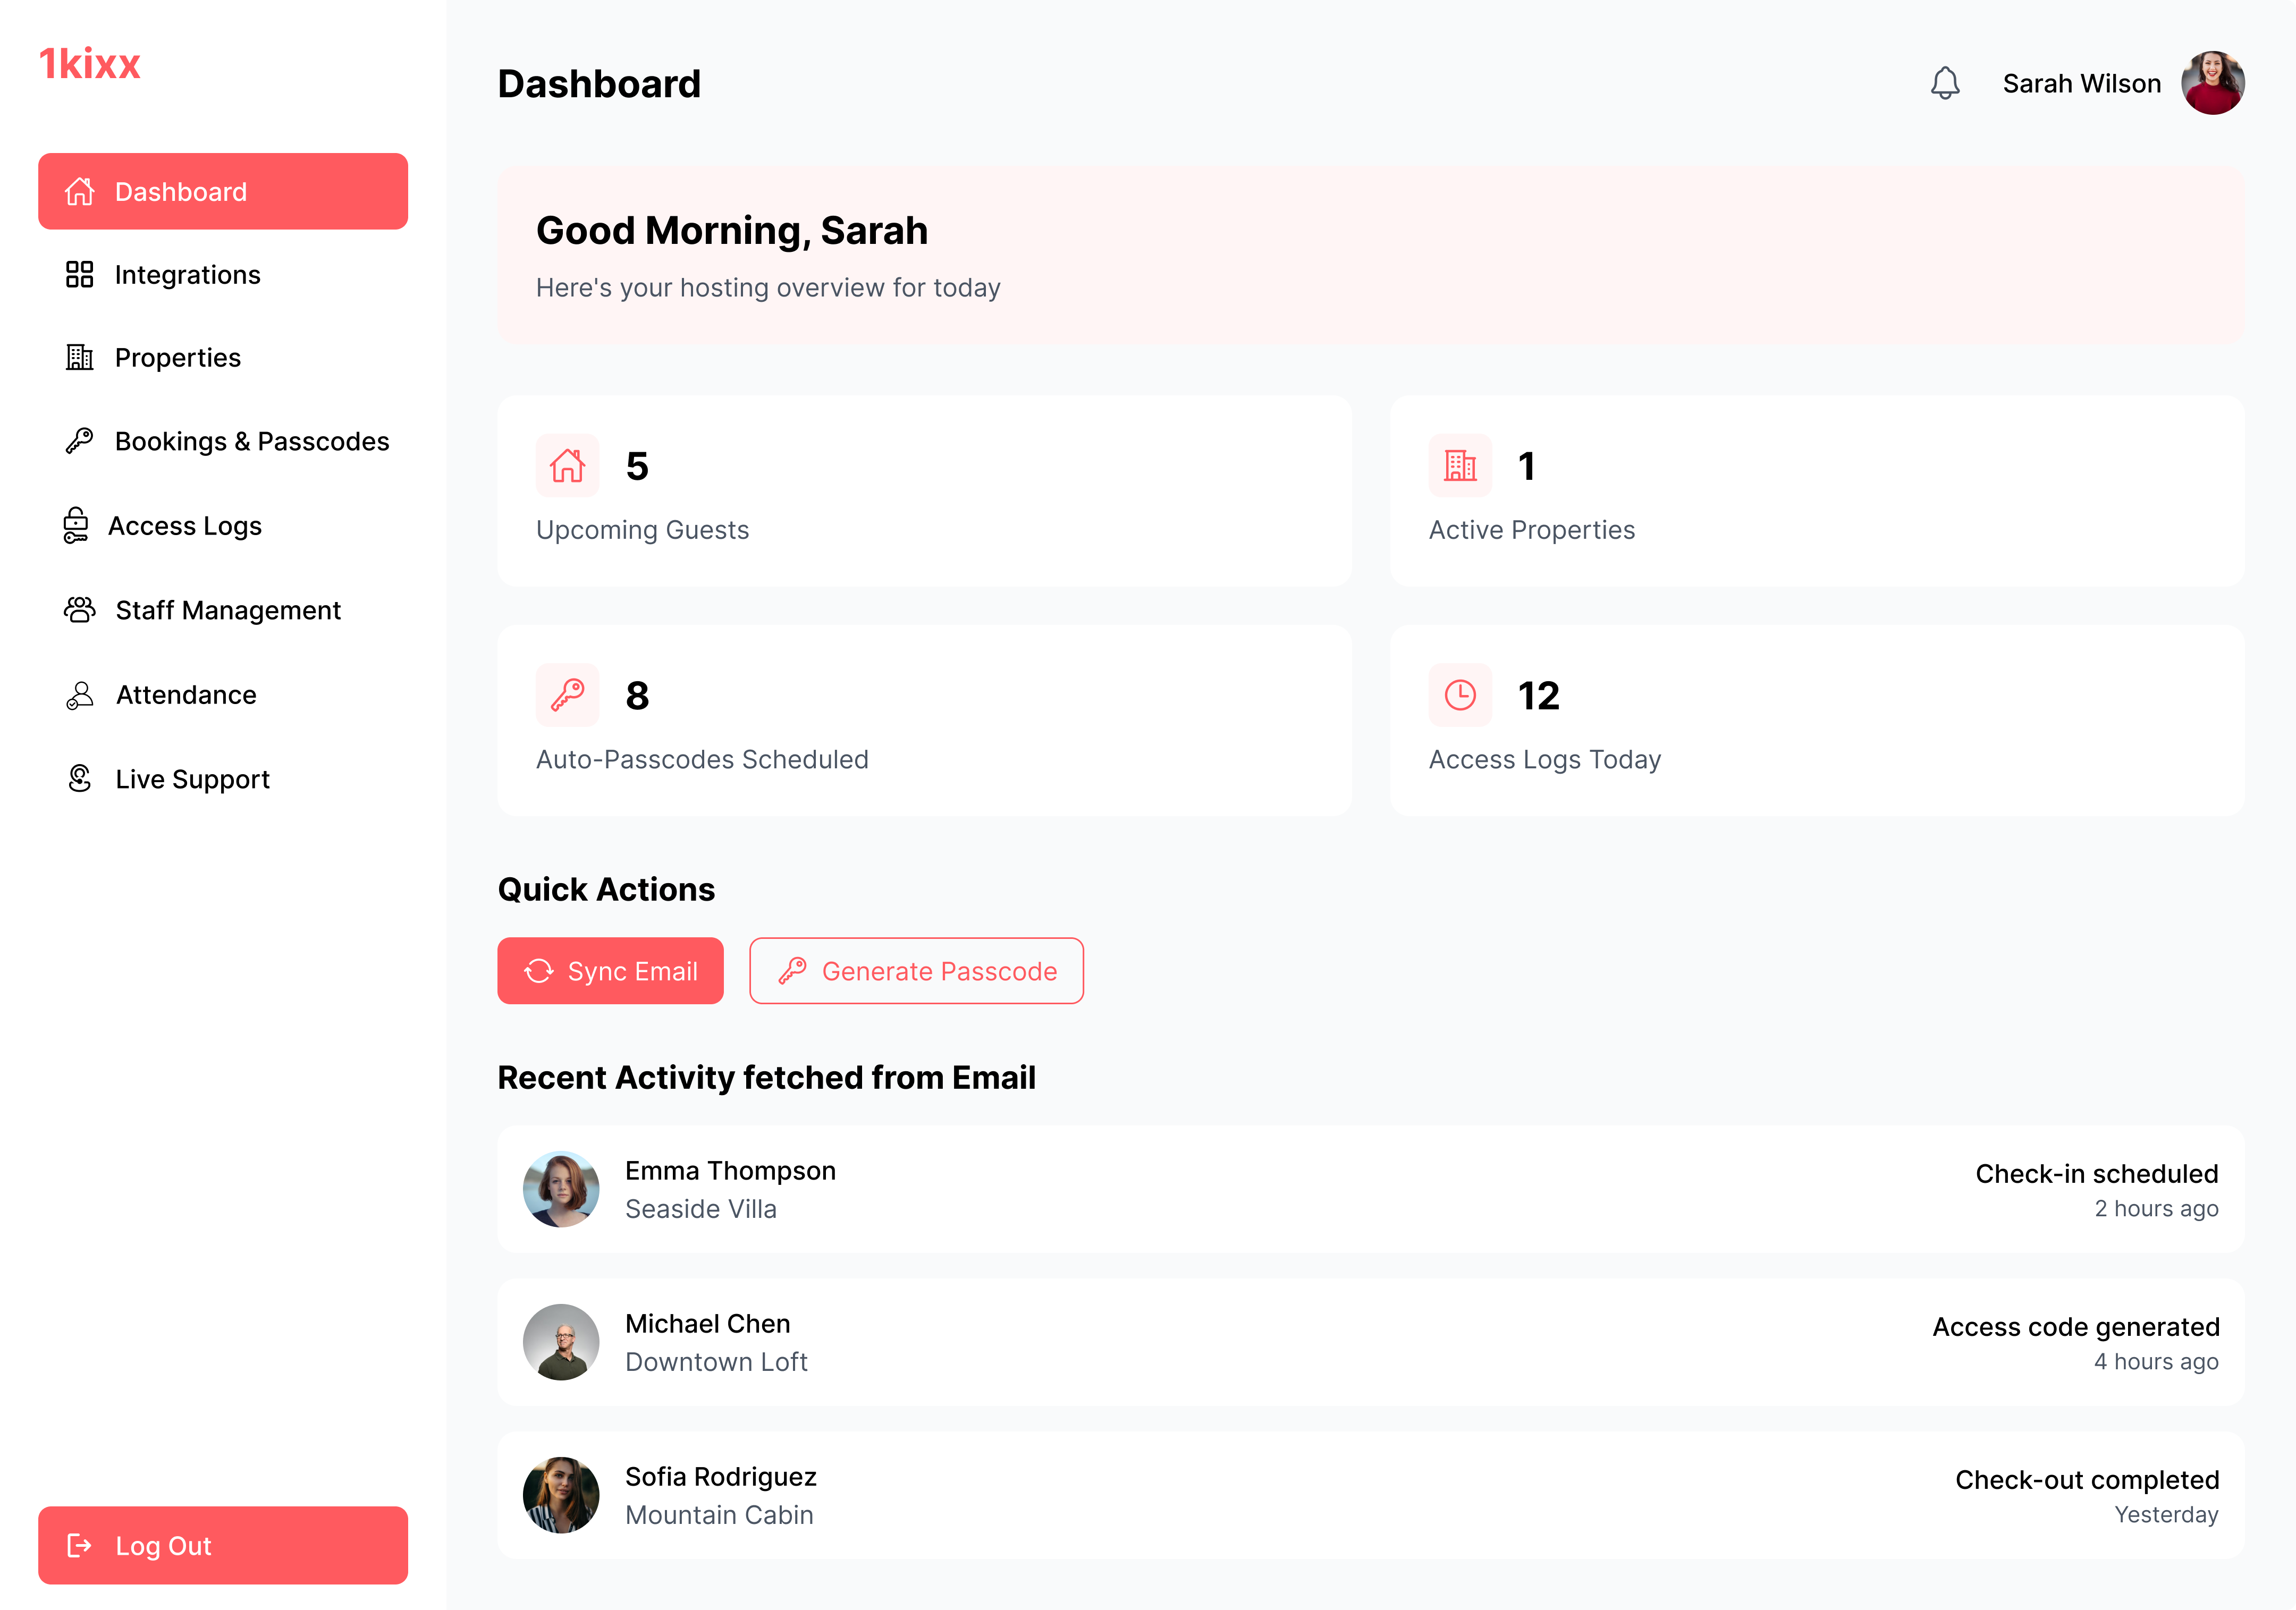Click the 1kixx logo
The height and width of the screenshot is (1610, 2296).
[x=90, y=63]
